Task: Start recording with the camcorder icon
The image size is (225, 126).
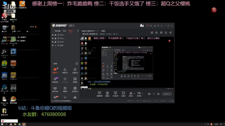Action: pos(149,94)
